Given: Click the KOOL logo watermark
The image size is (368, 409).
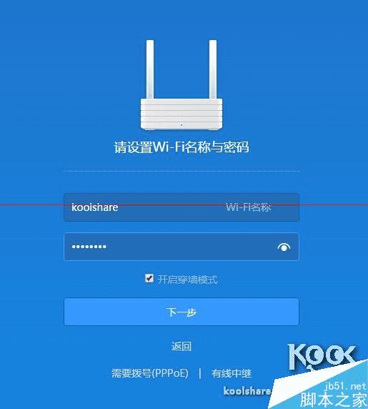Looking at the screenshot, I should coord(322,356).
